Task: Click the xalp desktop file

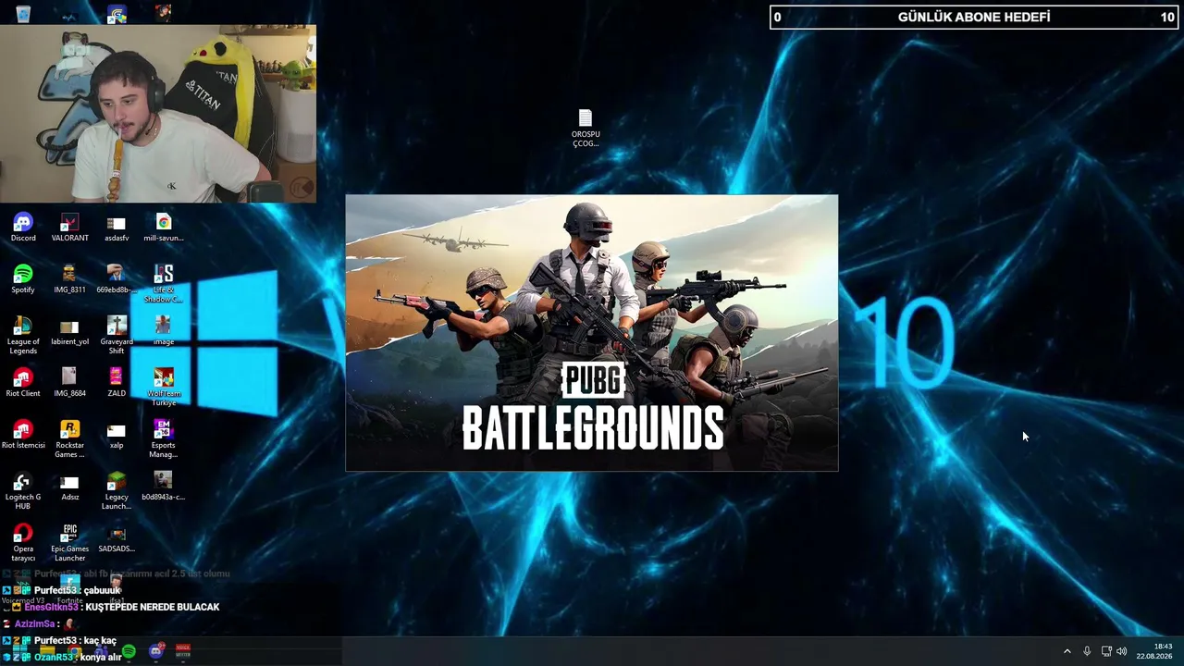Action: click(117, 435)
